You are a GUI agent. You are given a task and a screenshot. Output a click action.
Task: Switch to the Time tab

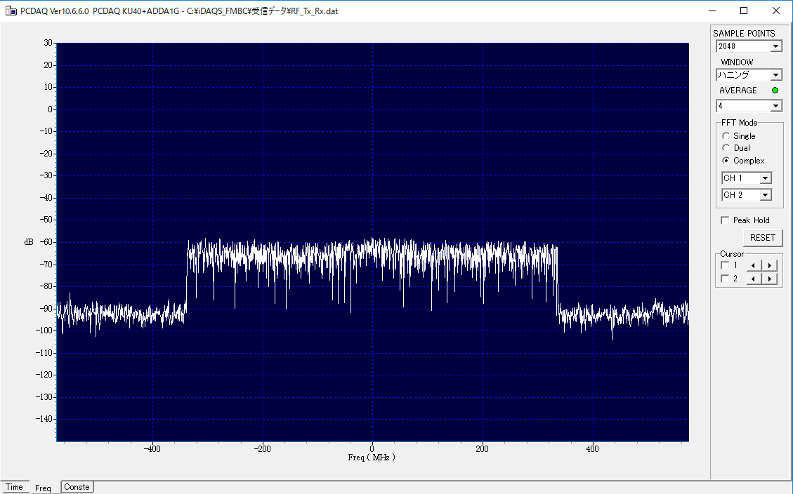(x=14, y=487)
